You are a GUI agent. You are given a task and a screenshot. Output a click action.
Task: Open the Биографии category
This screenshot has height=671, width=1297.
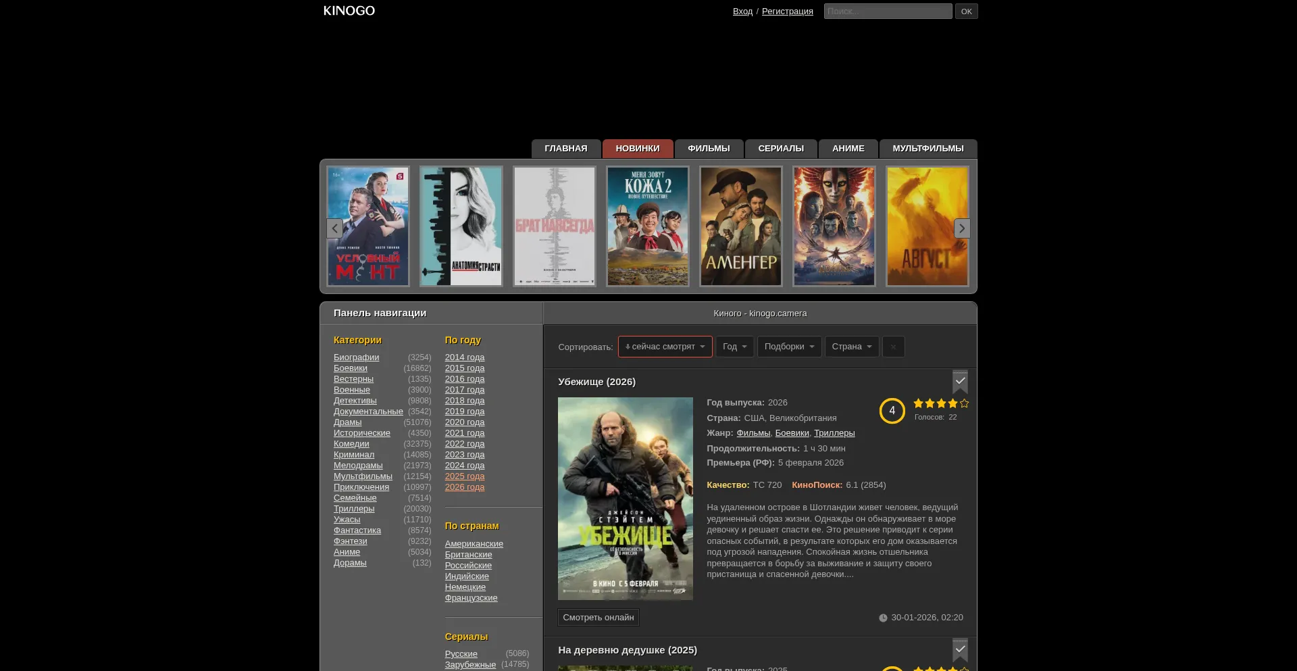point(356,357)
